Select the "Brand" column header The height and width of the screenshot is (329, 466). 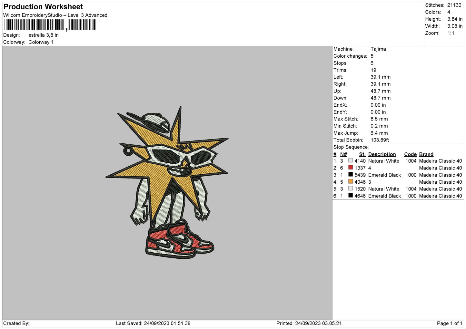426,154
